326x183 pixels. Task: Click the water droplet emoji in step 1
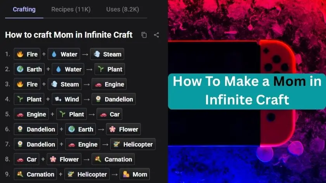pos(54,54)
